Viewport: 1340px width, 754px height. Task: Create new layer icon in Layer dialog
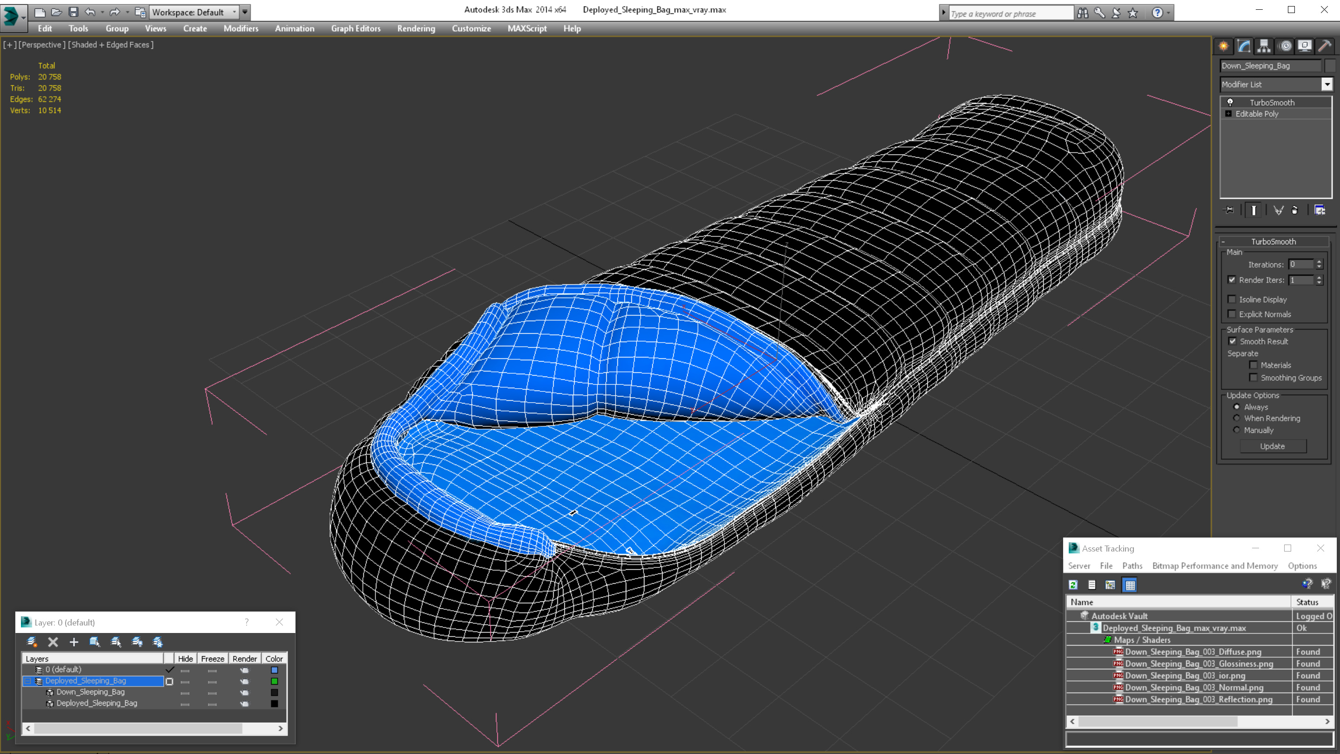(32, 642)
